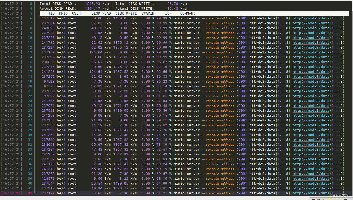Click the IO value 95.87
This screenshot has width=353, height=200.
coord(162,62)
